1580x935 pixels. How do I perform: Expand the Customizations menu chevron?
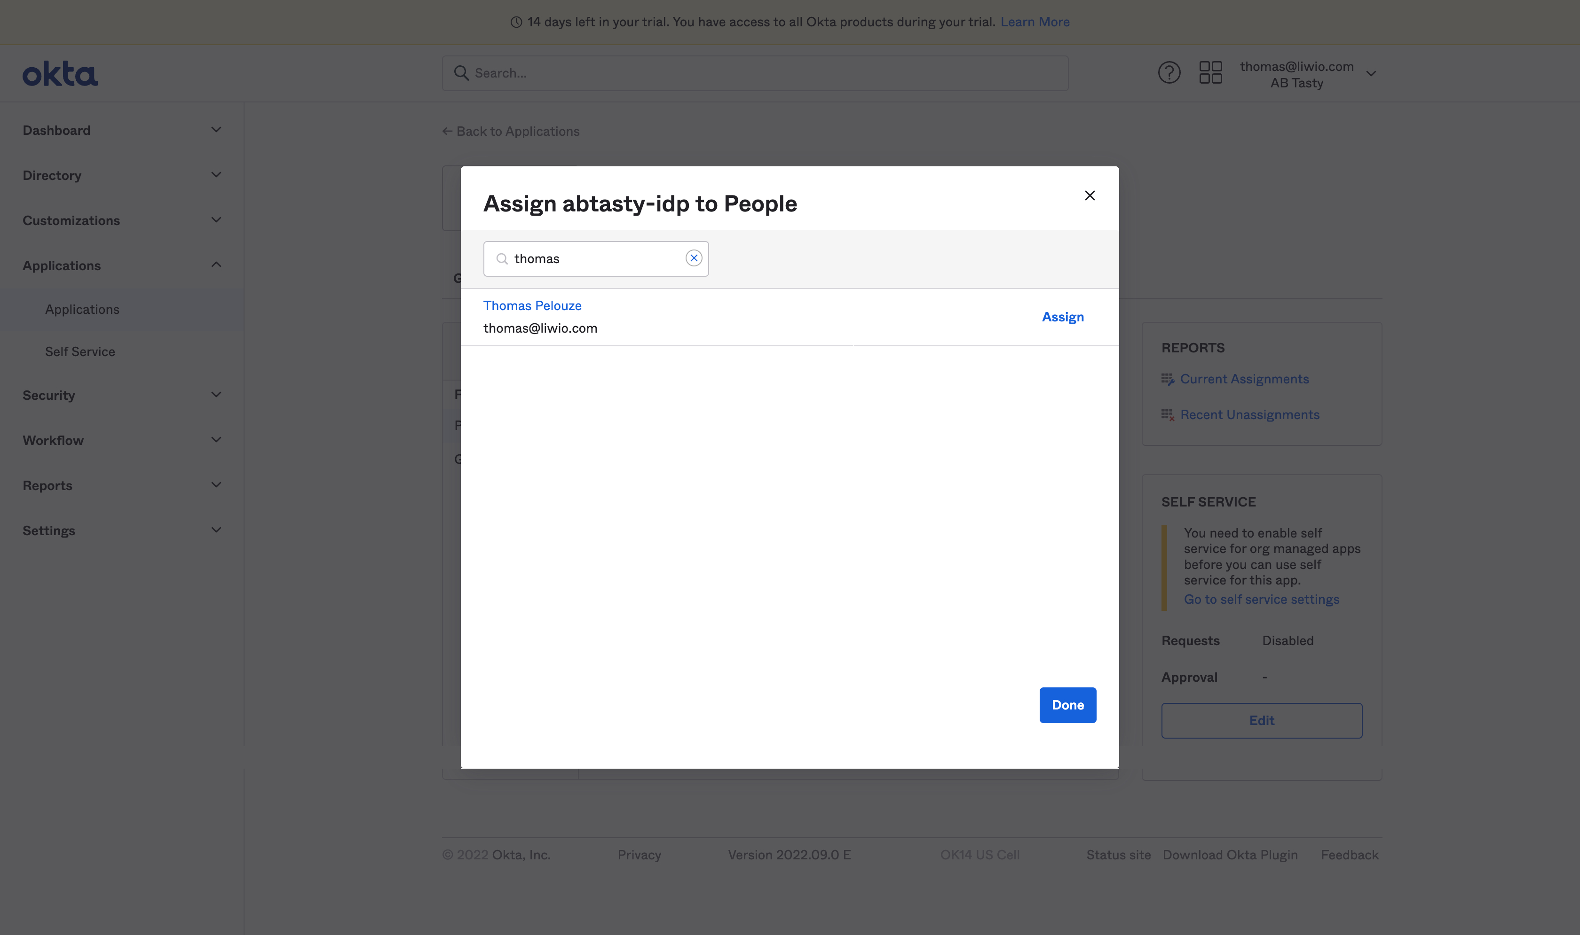(x=216, y=220)
